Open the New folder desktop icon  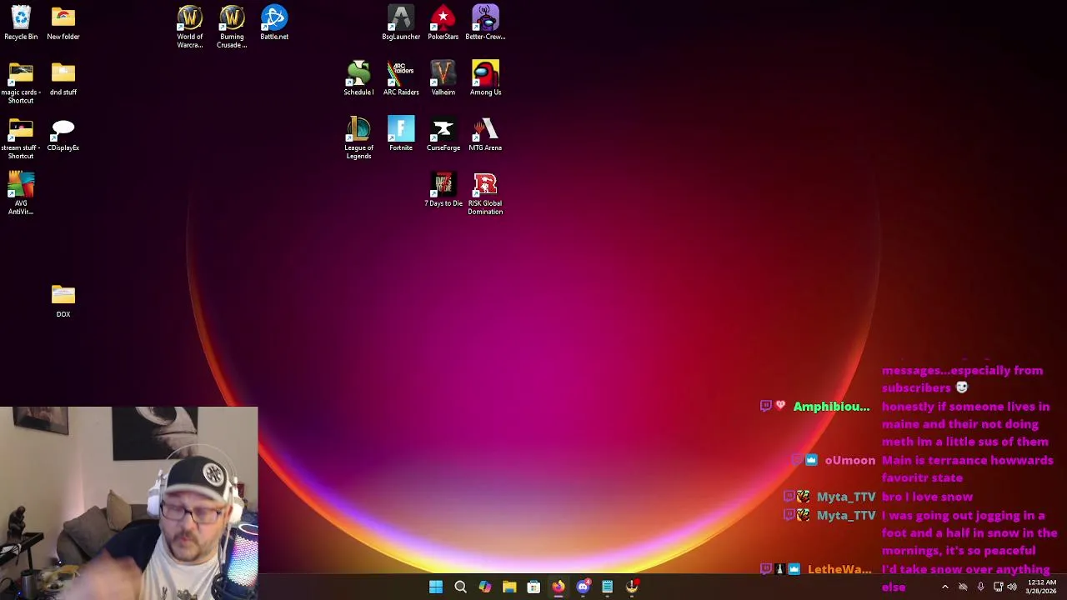click(63, 23)
